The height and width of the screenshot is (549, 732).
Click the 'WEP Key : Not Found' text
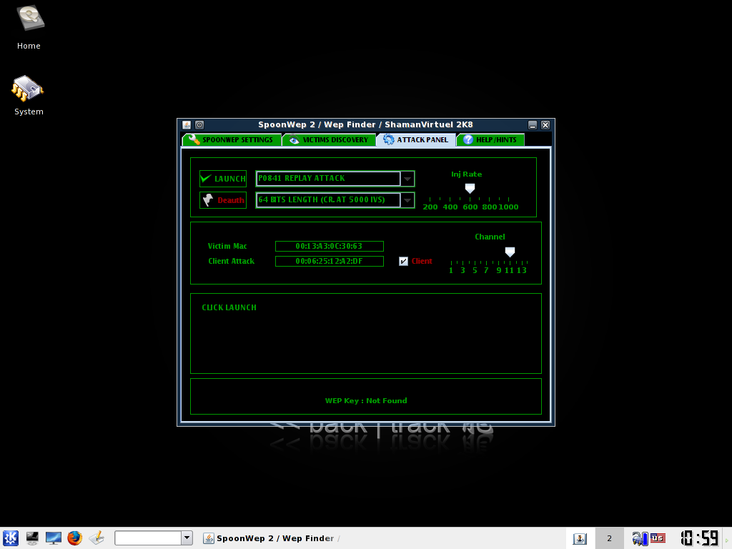(x=366, y=400)
